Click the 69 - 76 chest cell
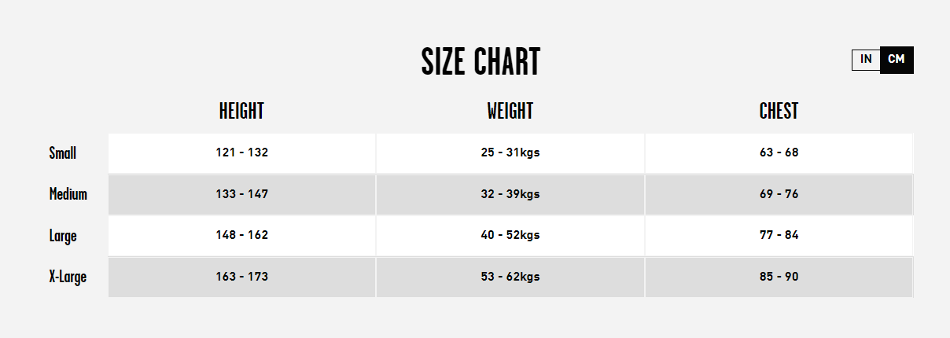950x338 pixels. (779, 194)
